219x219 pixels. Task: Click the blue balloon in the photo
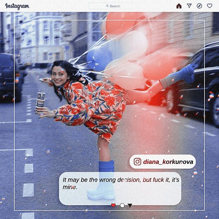99,58
